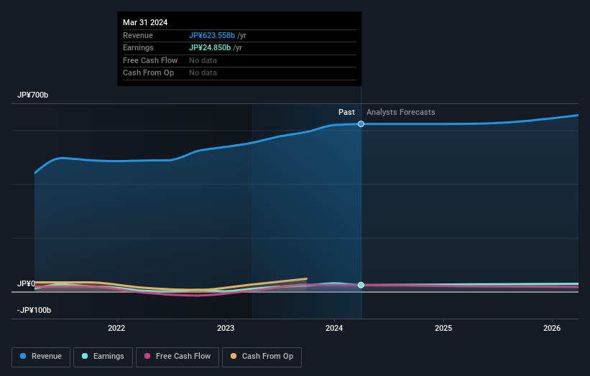Select the revenue data point marker on the blue line

click(x=361, y=124)
